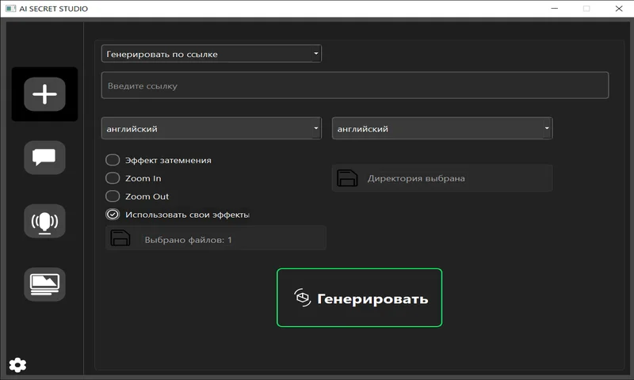Click the save icon beside Выбрано файлов: 1
This screenshot has width=634, height=380.
(x=120, y=238)
